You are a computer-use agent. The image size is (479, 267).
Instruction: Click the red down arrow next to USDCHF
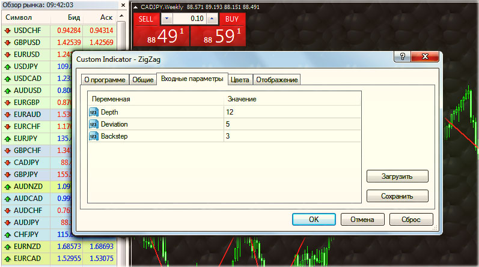7,30
